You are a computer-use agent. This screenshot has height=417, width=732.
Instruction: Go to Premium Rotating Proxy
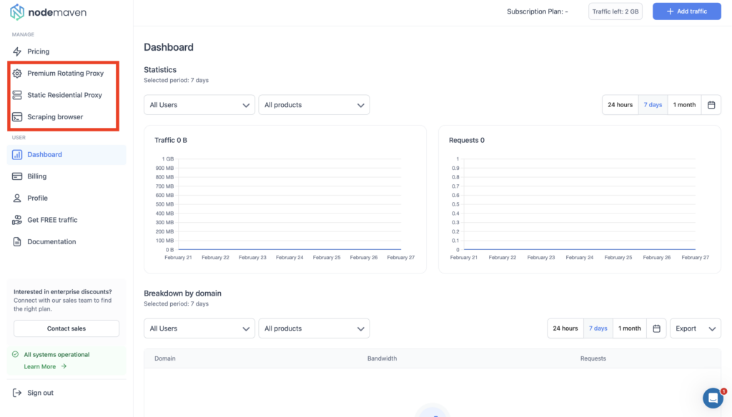tap(66, 74)
